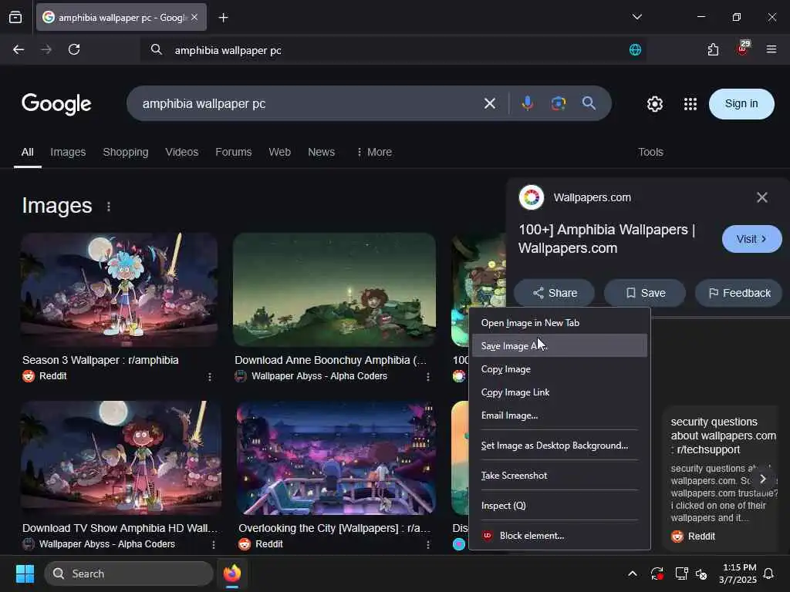Click the Feedback button
790x592 pixels.
(x=739, y=293)
